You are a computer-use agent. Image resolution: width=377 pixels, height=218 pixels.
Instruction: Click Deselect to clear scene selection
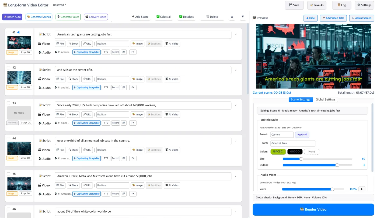click(x=186, y=17)
